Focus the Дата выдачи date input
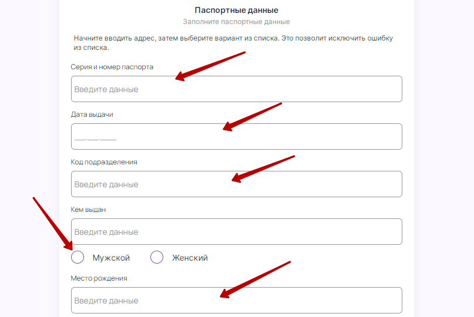 (236, 137)
